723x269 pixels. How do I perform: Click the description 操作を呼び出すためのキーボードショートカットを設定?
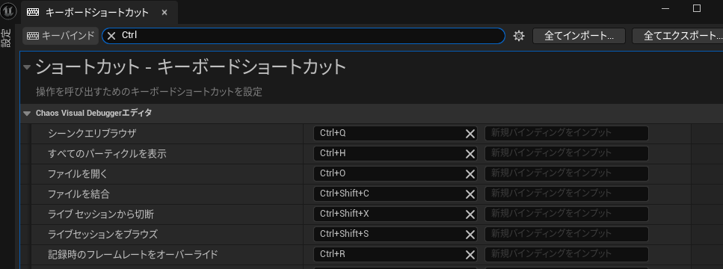click(150, 92)
